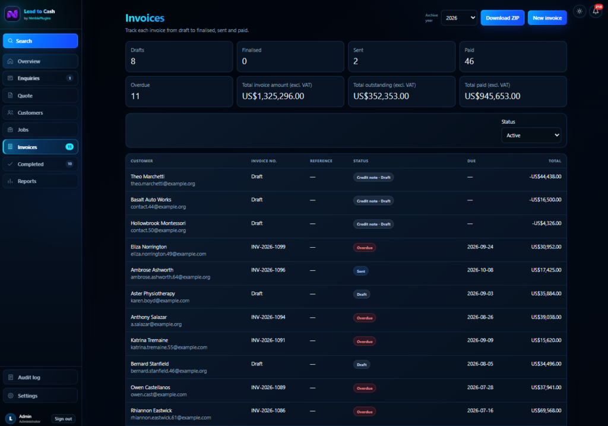Click Basalt Auto Works credit note badge
The height and width of the screenshot is (426, 608).
pos(373,201)
